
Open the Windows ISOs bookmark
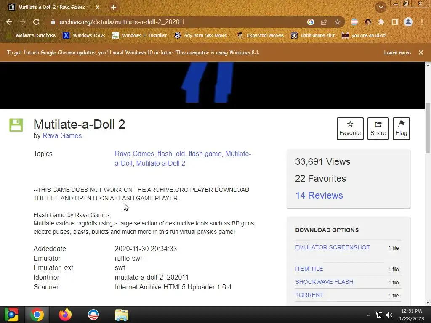pyautogui.click(x=84, y=35)
